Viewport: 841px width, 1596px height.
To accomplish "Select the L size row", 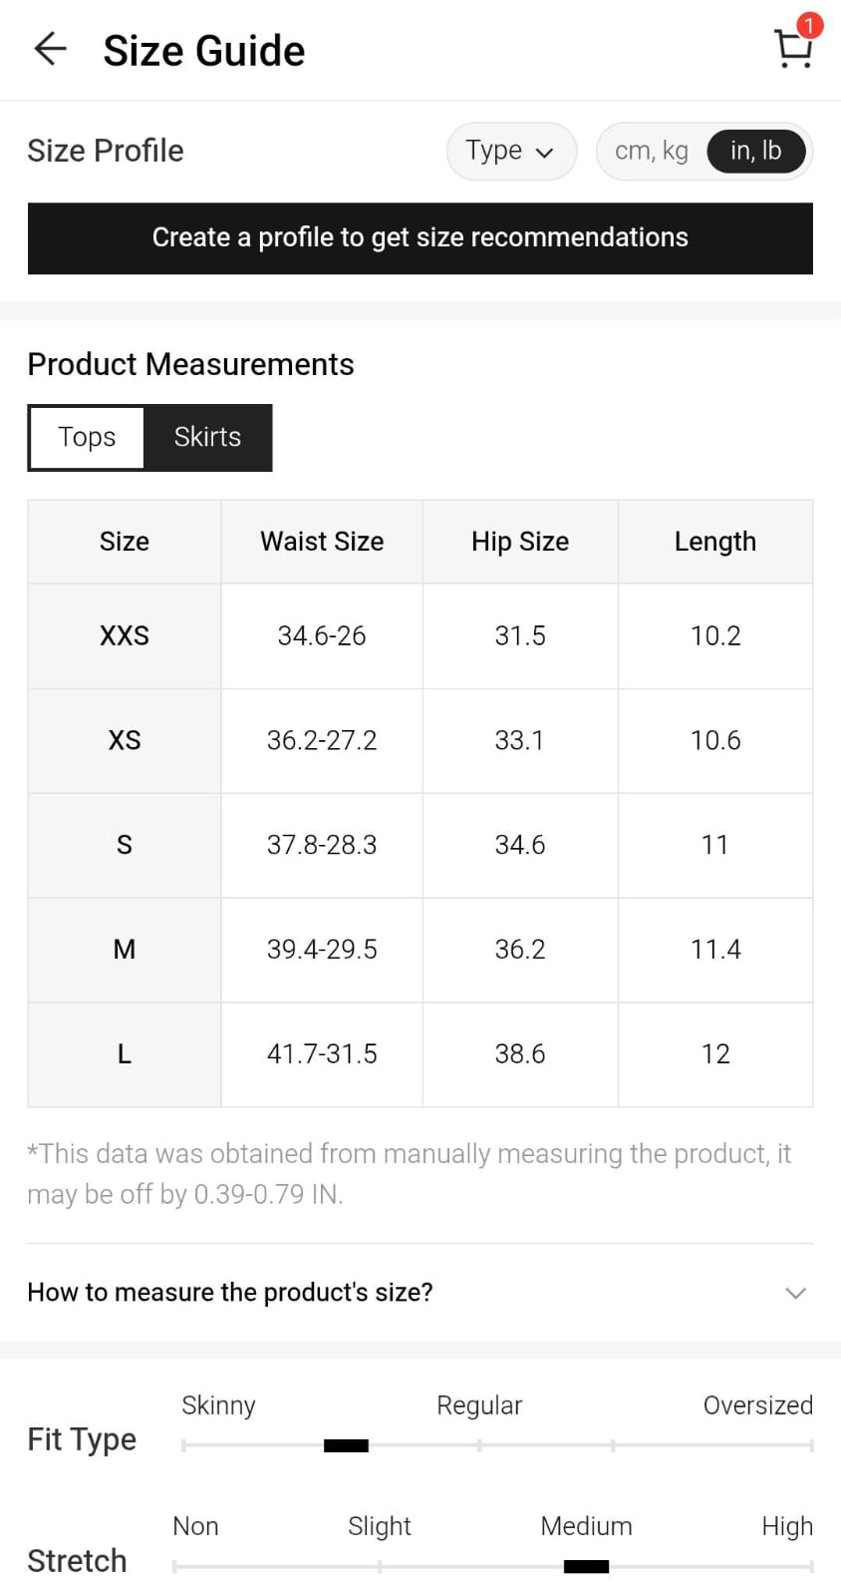I will click(125, 1053).
